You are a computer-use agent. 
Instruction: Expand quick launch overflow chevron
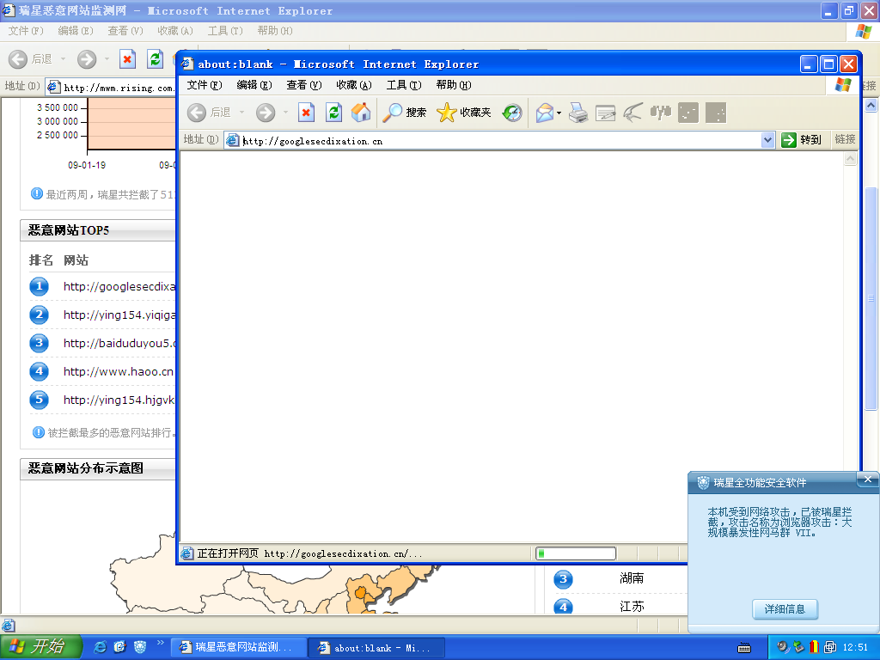click(160, 643)
